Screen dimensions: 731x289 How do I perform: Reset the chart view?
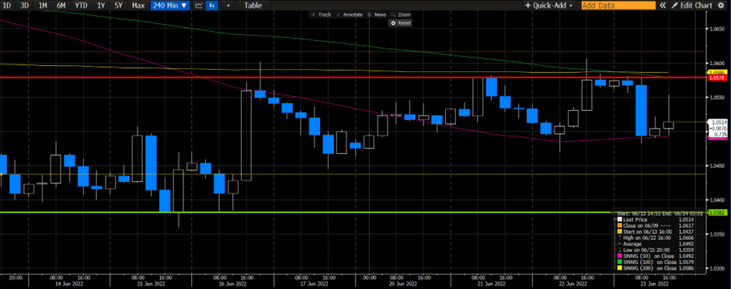401,22
